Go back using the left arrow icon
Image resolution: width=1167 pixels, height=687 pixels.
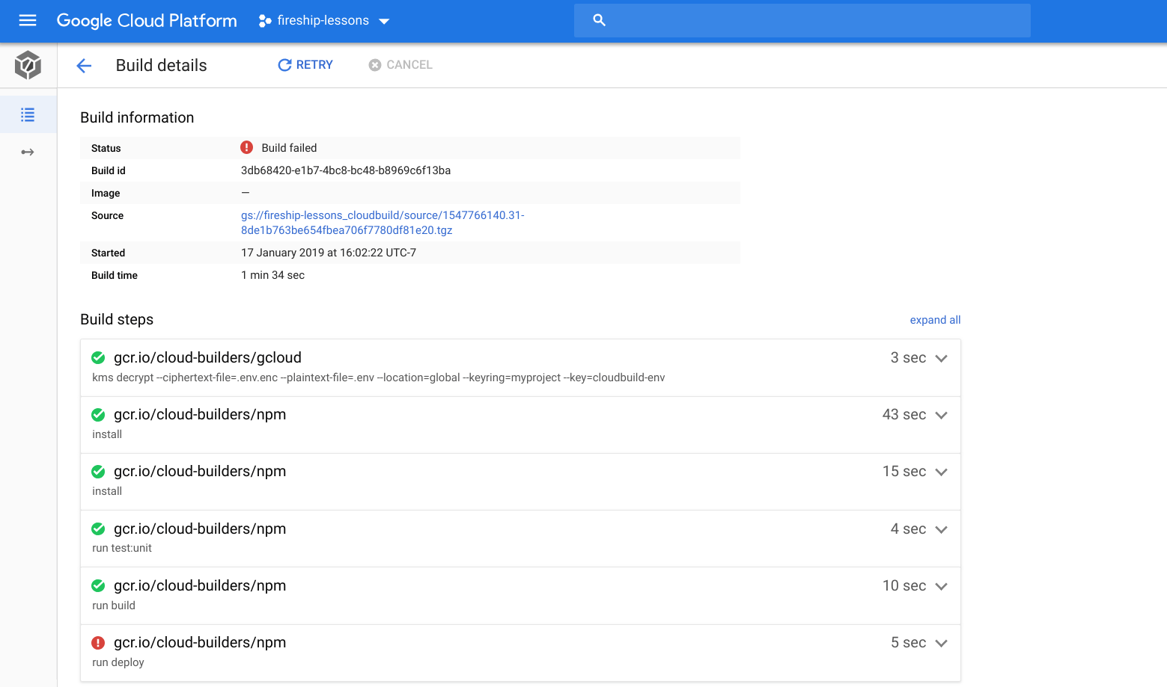tap(84, 66)
